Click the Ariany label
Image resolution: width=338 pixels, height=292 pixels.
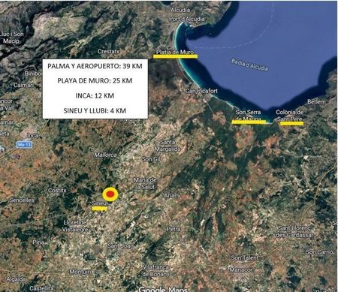point(172,195)
